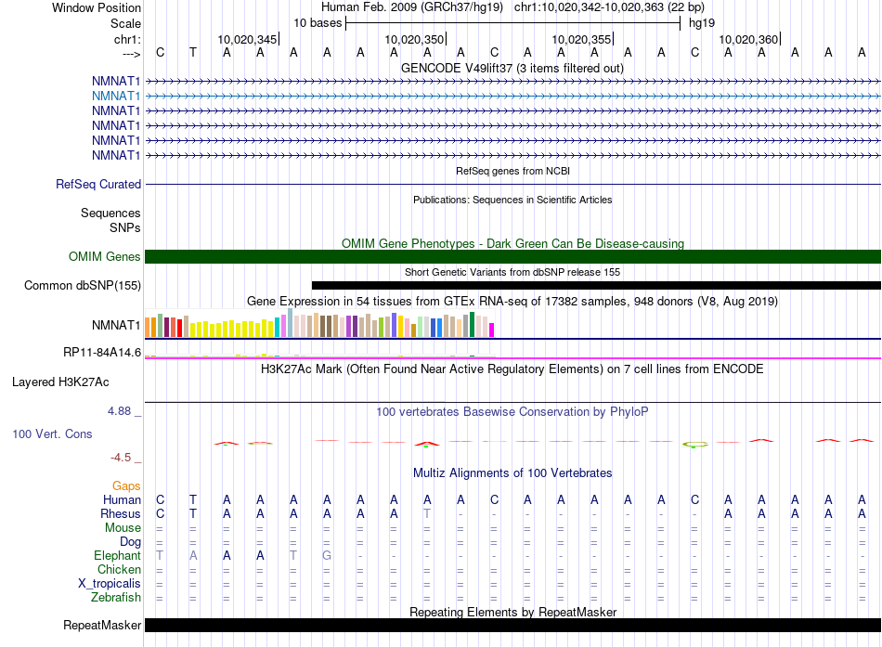Select the dark green OMIM gene bar

click(x=512, y=256)
